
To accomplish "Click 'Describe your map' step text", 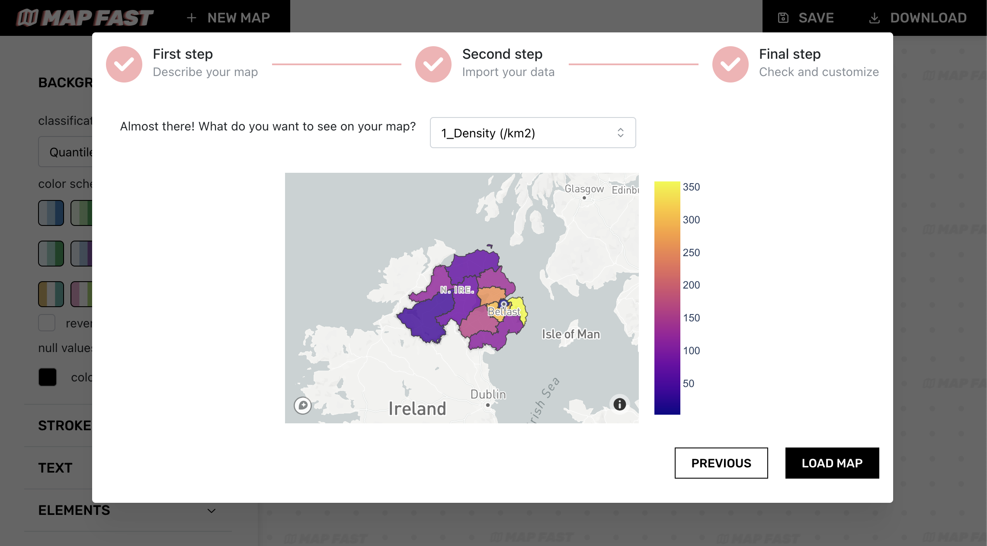I will pos(205,72).
